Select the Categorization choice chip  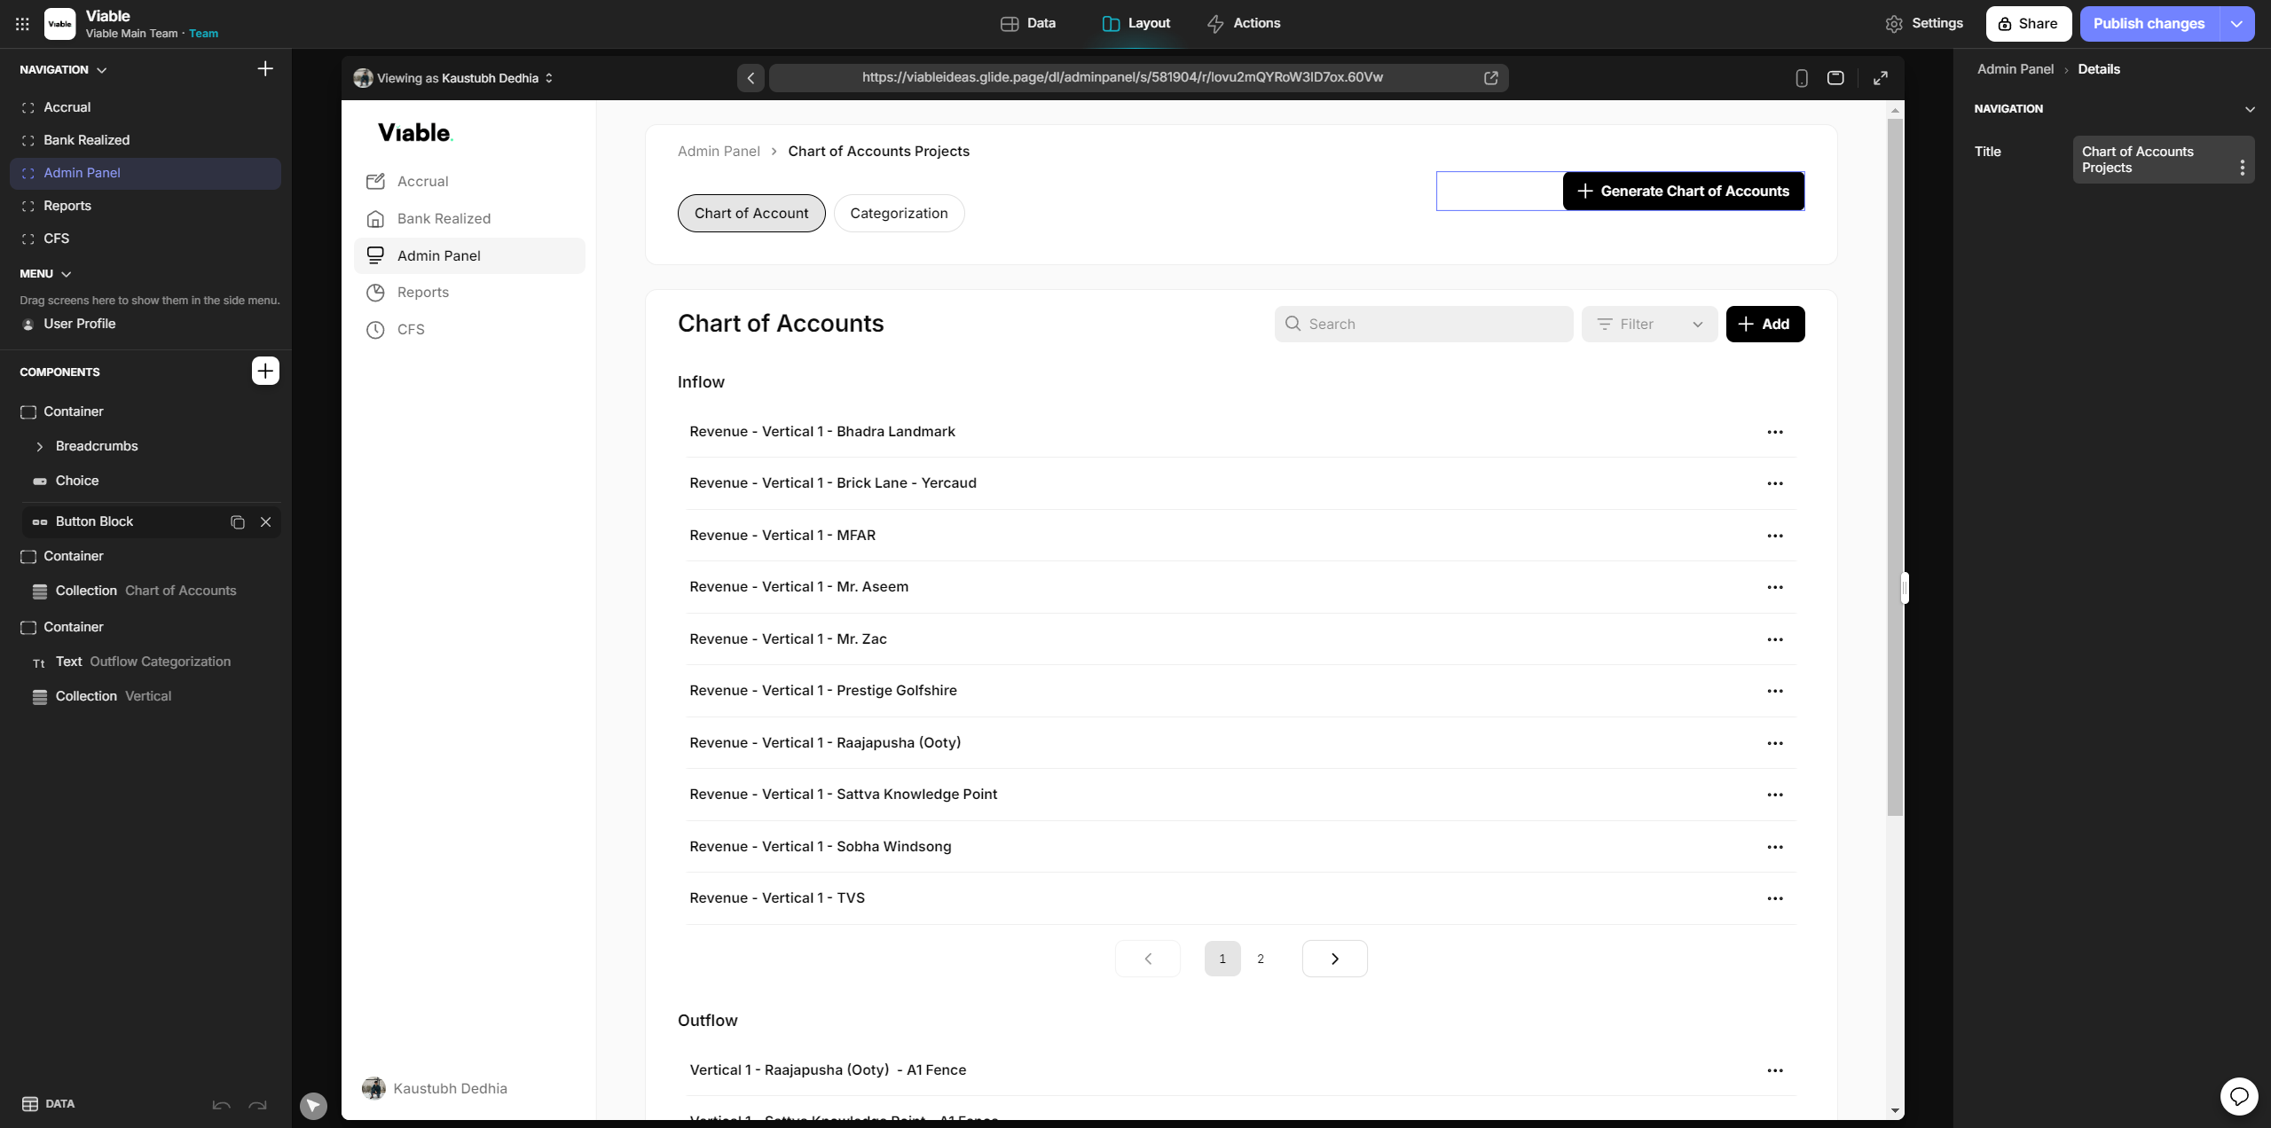[899, 214]
